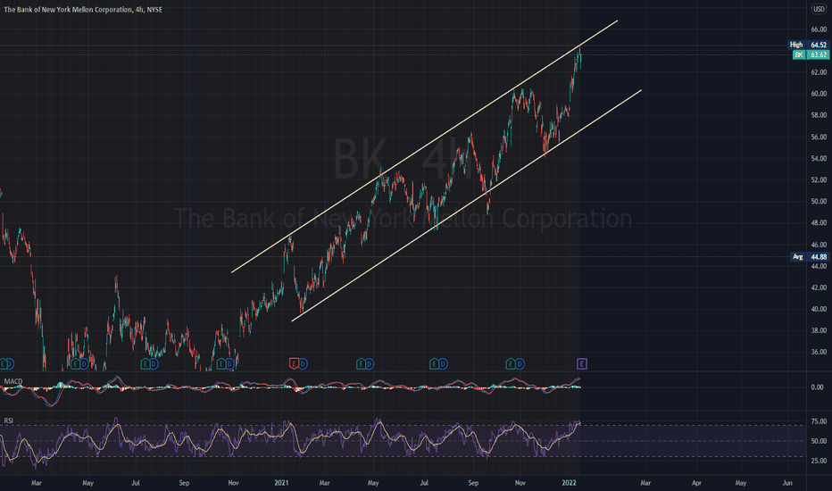Select the upper channel trendline

(x=425, y=146)
